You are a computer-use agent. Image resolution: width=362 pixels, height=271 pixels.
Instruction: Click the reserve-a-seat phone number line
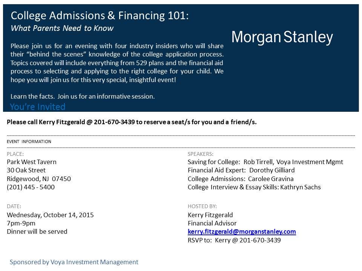[132, 122]
